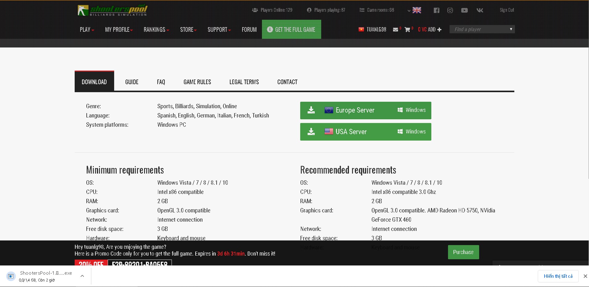Click the Vietnam flag next to TUANLG98
Screen dimensions: 589x287
coord(361,30)
